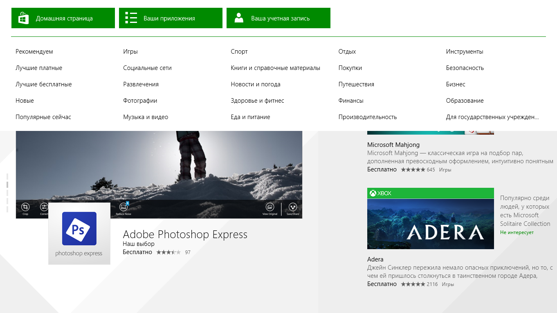Open the Microsoft Mahjong title
Image resolution: width=557 pixels, height=313 pixels.
click(x=393, y=145)
